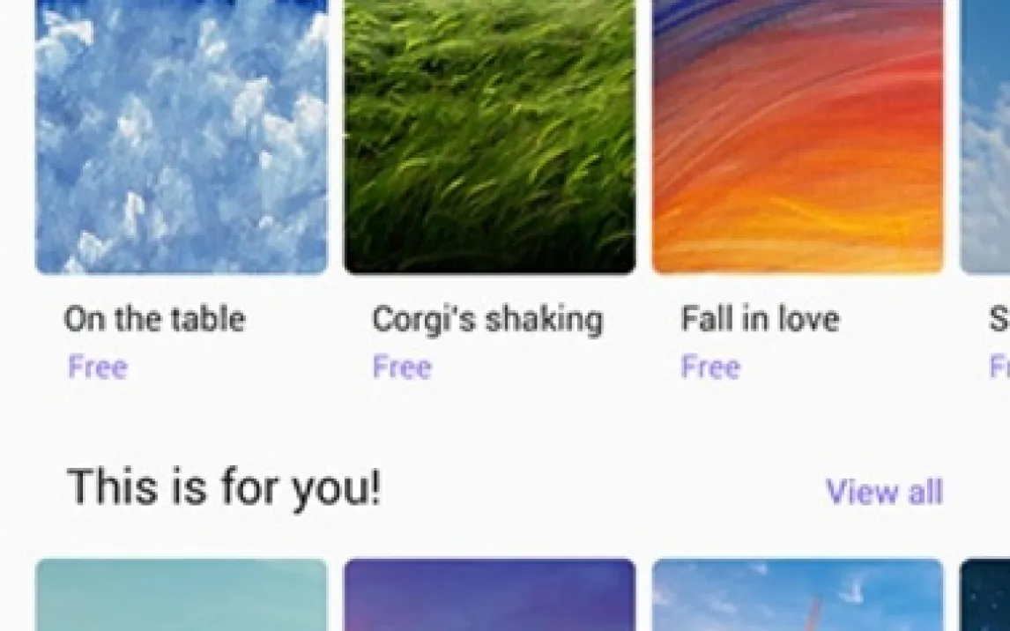Tap the cut-off title starting with S

(999, 319)
